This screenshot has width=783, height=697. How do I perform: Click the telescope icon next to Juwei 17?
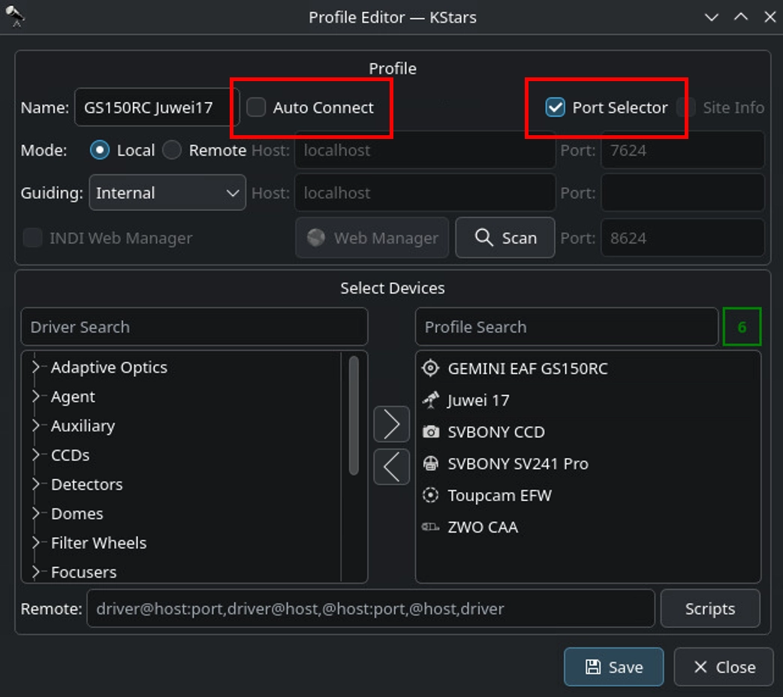(430, 400)
